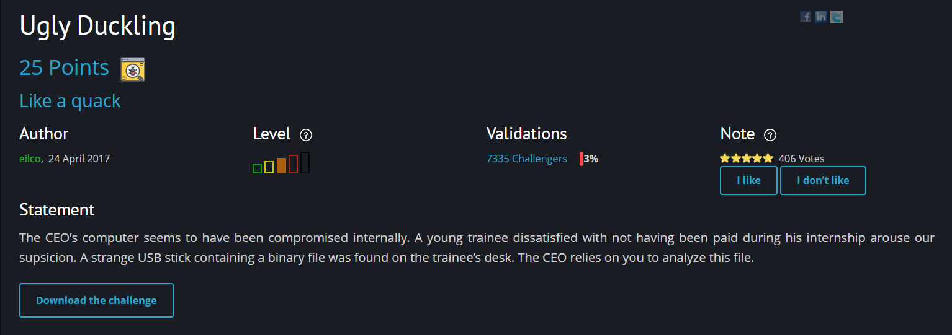The height and width of the screenshot is (335, 952).
Task: Open the Note help question mark
Action: click(x=770, y=135)
